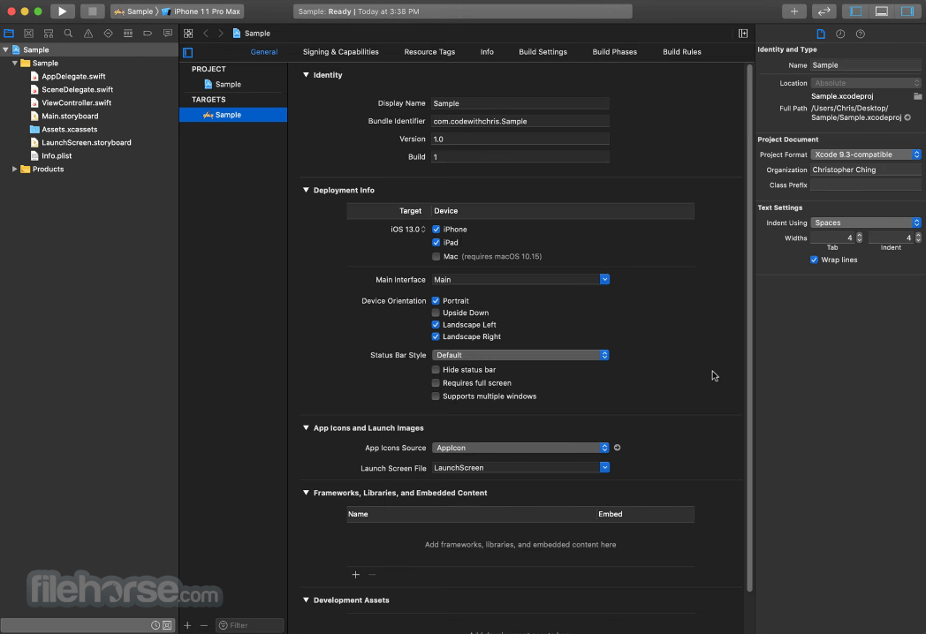Switch to Build Rules tab
The image size is (926, 634).
[x=681, y=52]
